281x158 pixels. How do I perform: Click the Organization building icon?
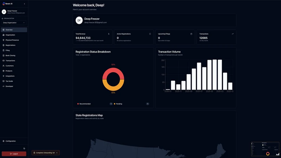[x=4, y=35]
